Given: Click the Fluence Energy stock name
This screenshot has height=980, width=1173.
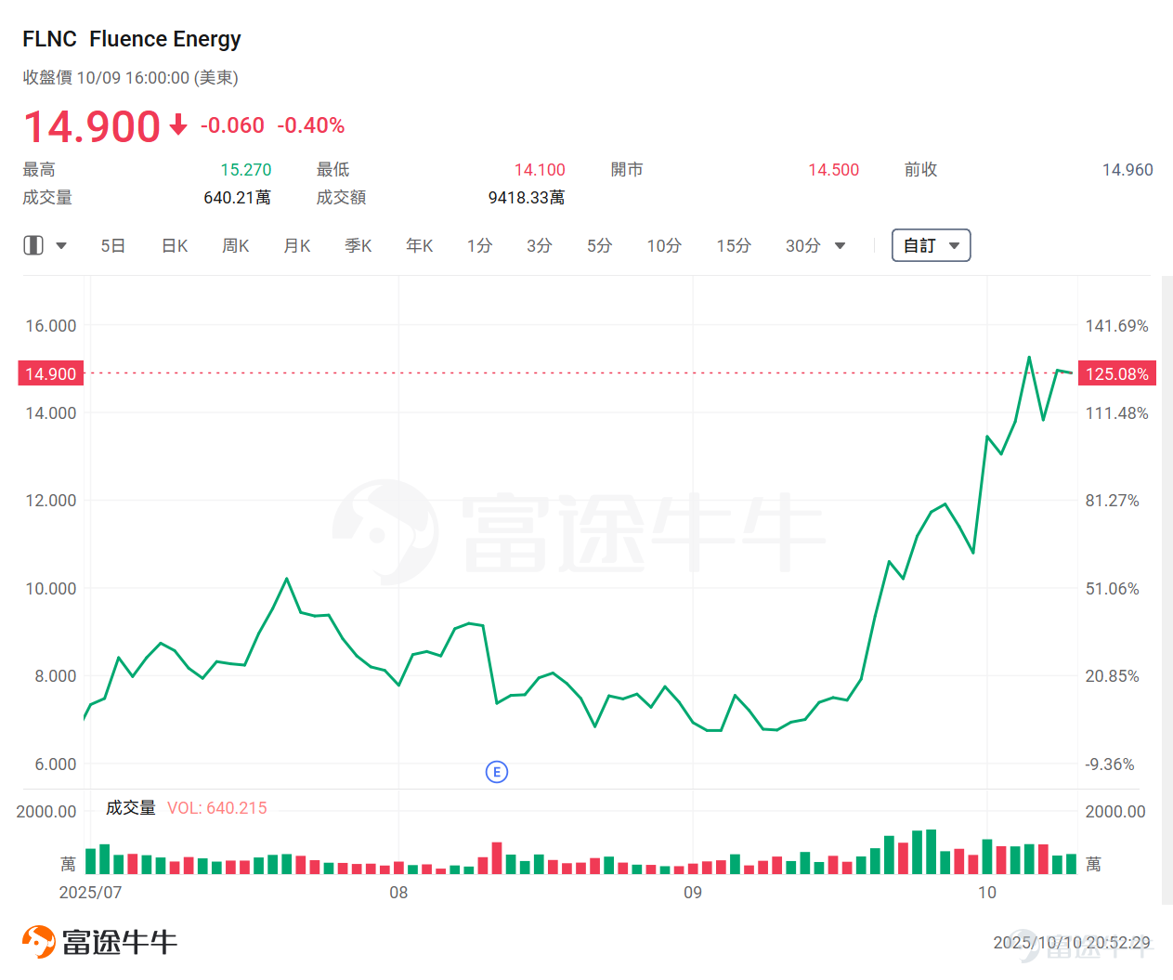Looking at the screenshot, I should (x=165, y=39).
